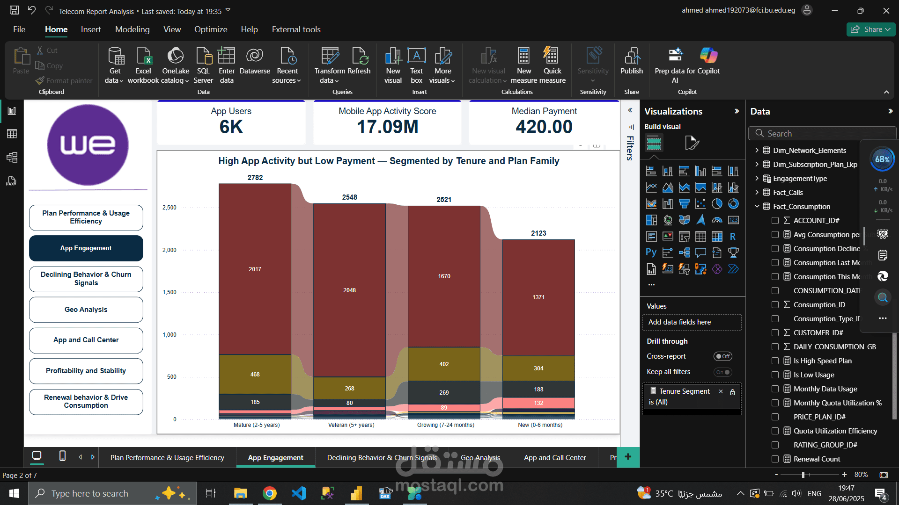
Task: Switch to Geo Analysis page tab
Action: [x=480, y=457]
